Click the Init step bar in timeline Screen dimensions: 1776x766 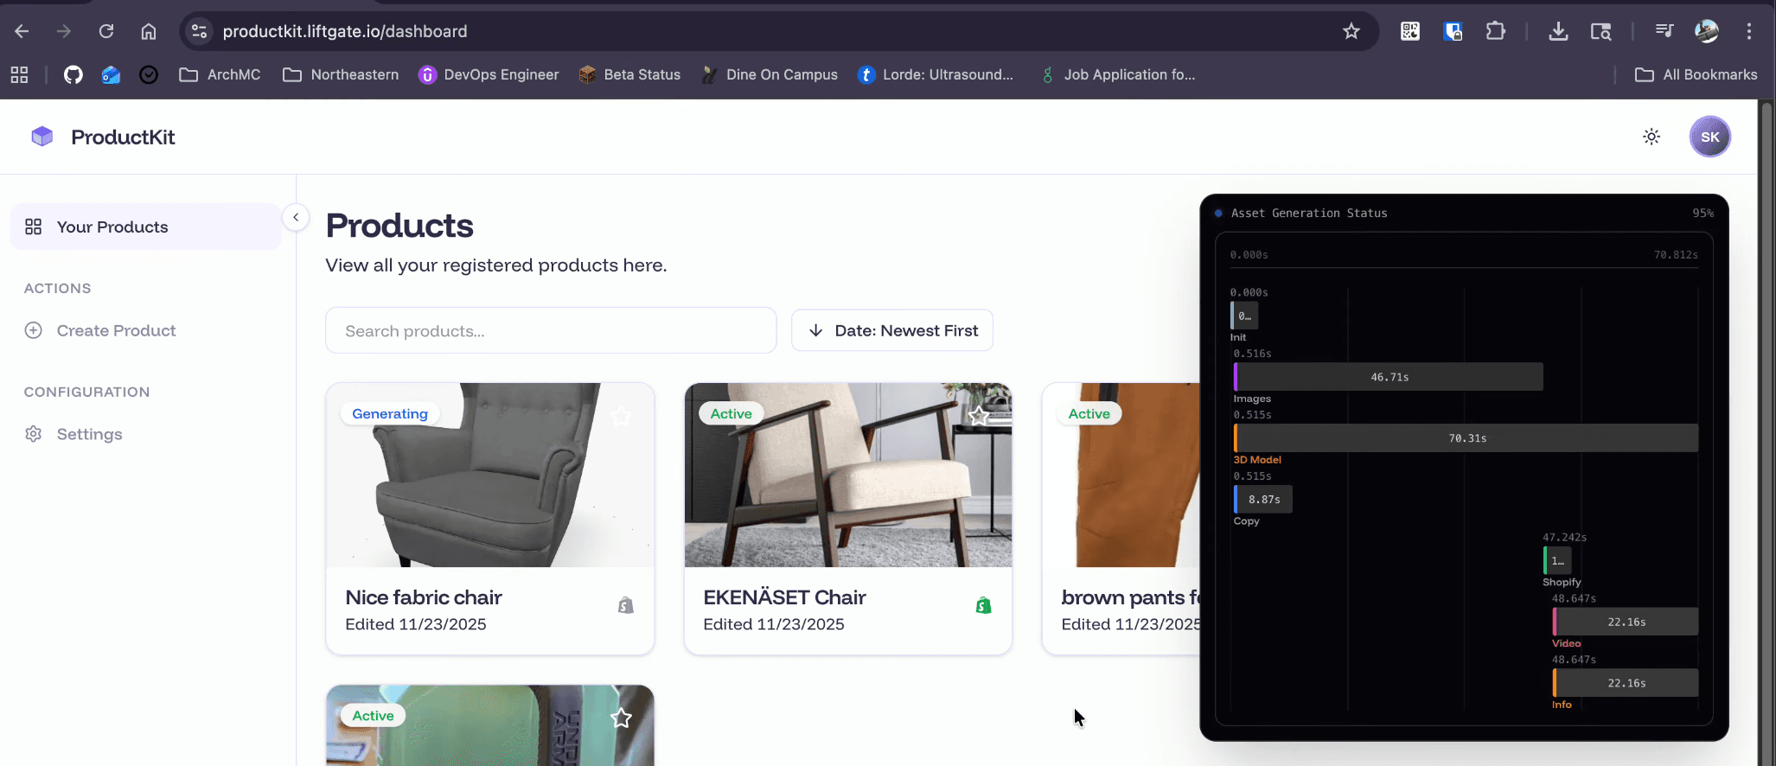[x=1244, y=316]
